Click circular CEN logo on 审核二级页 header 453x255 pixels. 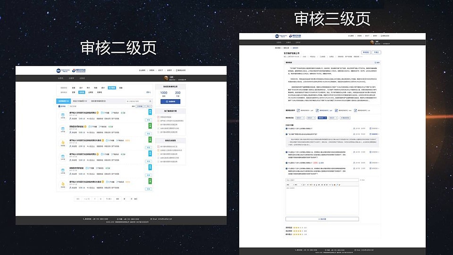[59, 70]
